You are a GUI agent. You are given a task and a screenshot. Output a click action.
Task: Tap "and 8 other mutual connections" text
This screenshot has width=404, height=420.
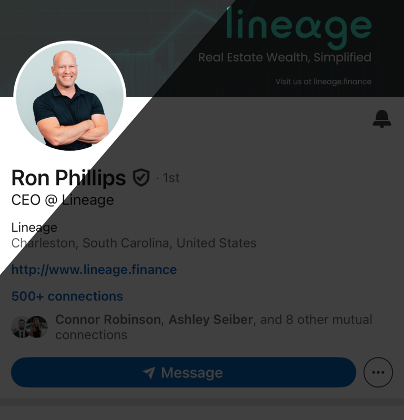click(x=214, y=327)
